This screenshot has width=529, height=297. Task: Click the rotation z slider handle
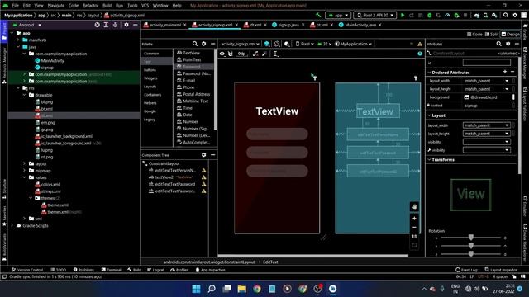pyautogui.click(x=471, y=254)
